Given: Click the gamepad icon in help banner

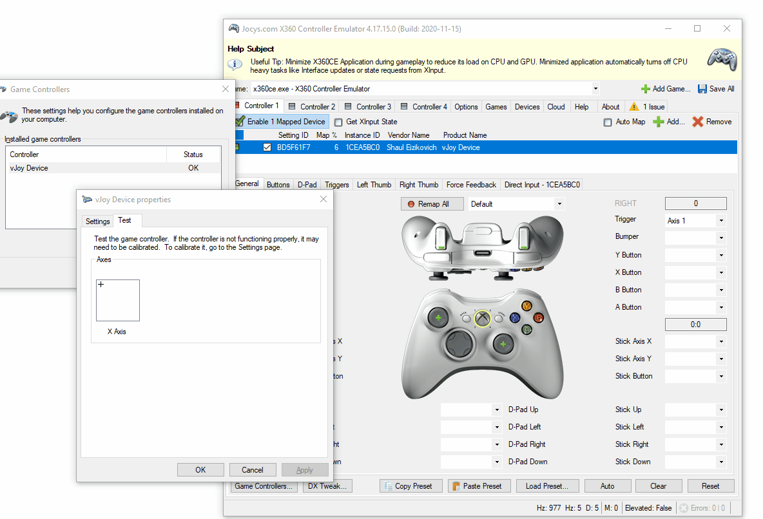Looking at the screenshot, I should pos(722,59).
